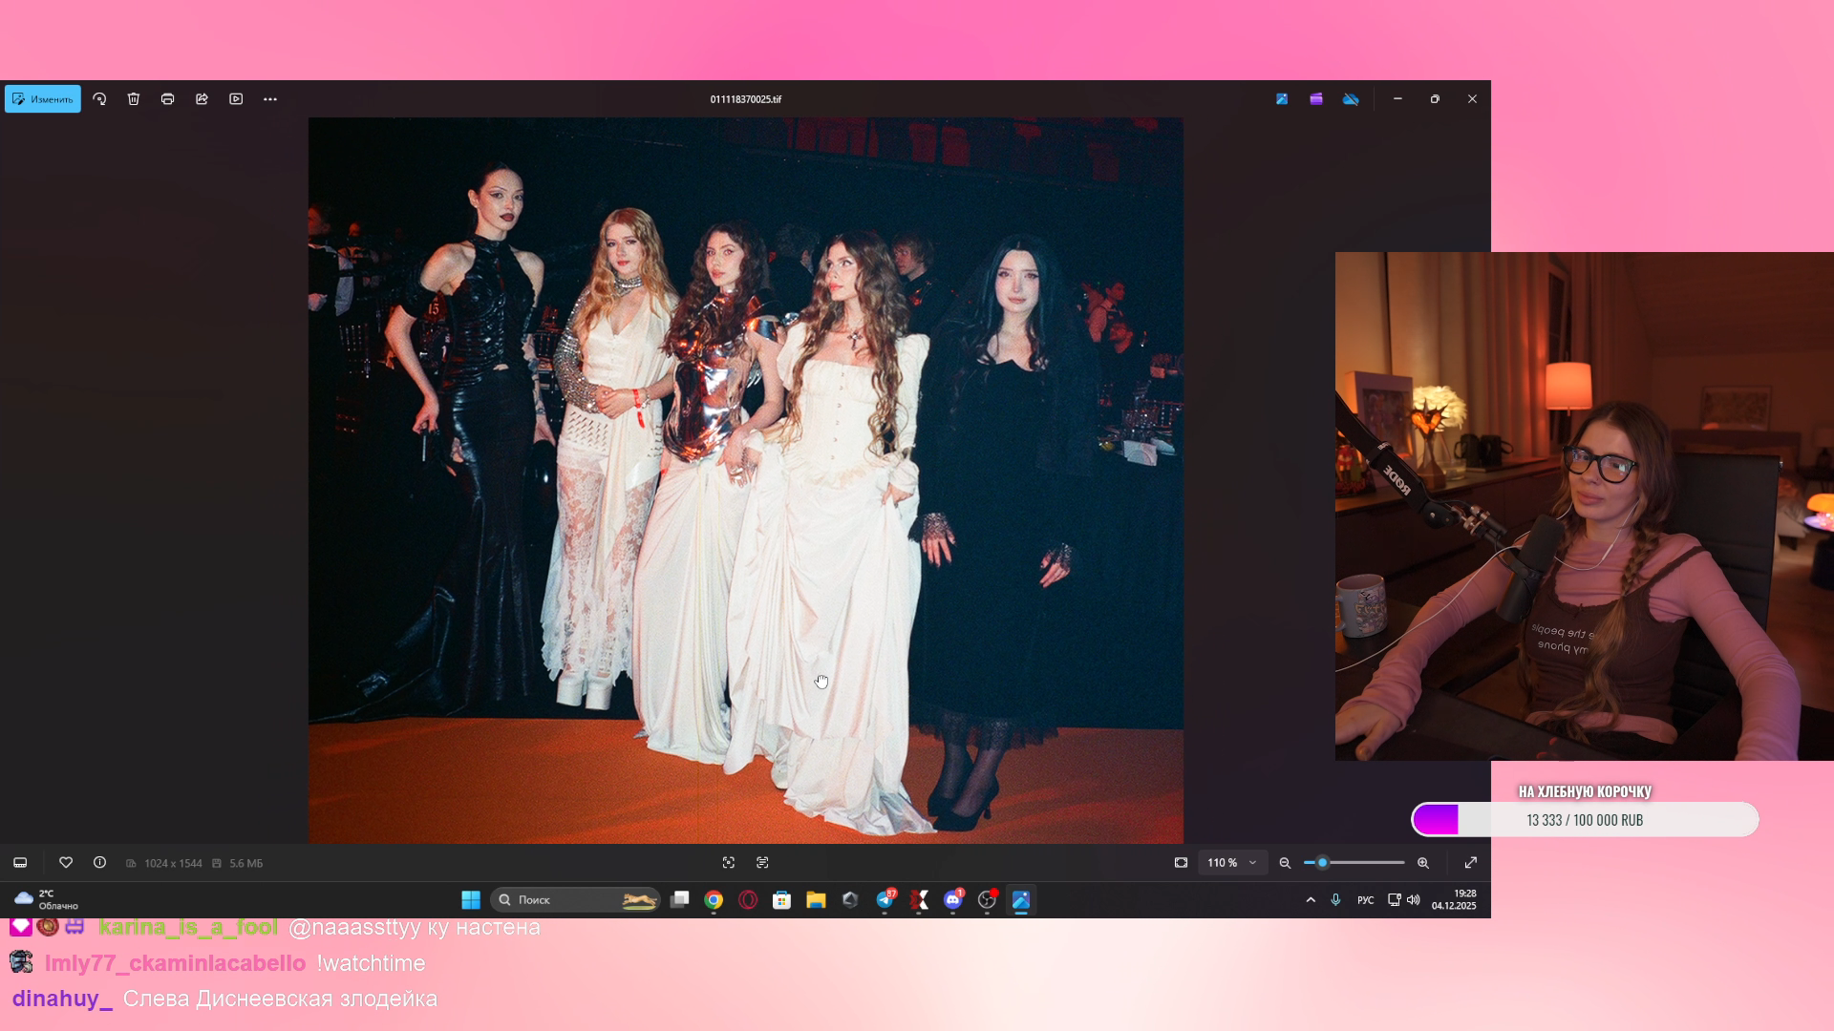Open РУС language switcher in tray
The image size is (1834, 1031).
pyautogui.click(x=1365, y=900)
